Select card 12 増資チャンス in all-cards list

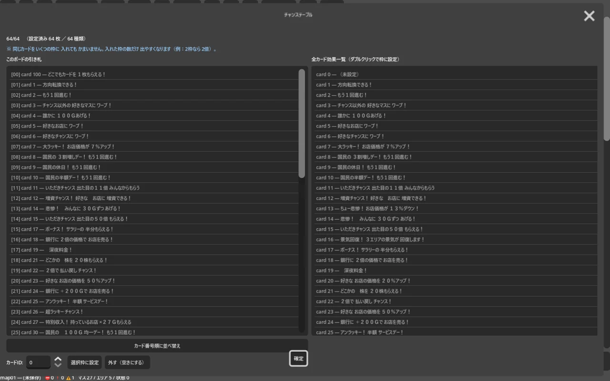click(x=456, y=198)
